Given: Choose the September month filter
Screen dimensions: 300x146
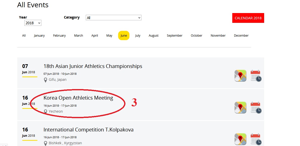Looking at the screenshot, I should (x=175, y=36).
